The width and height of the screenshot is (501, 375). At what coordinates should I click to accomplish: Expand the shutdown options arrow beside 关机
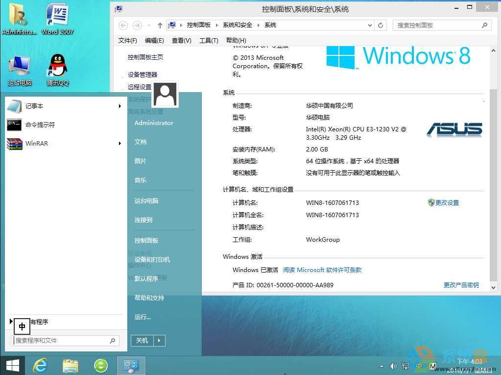(x=159, y=340)
